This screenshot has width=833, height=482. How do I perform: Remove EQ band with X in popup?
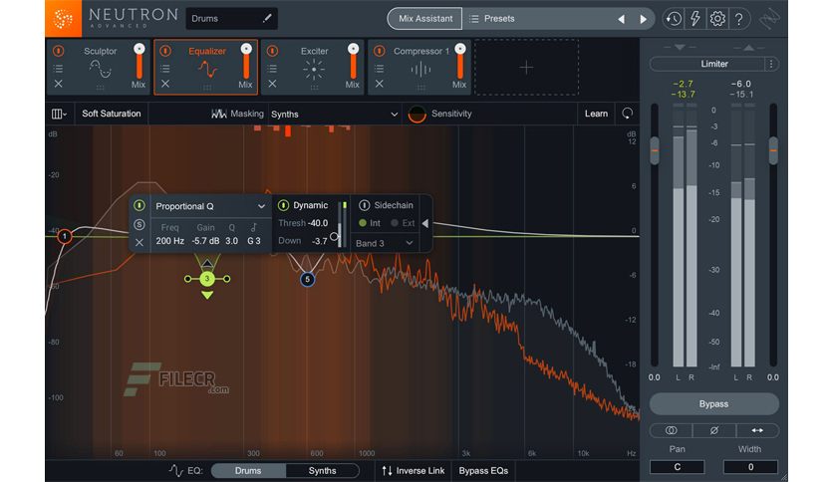(139, 243)
